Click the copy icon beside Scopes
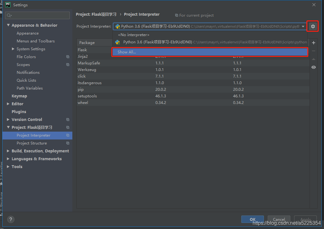Viewport: 324px width, 229px height. (68, 65)
